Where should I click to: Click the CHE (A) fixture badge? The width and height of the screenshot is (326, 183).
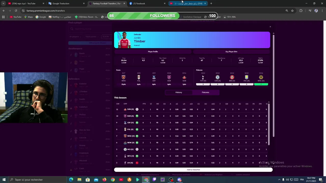(218, 77)
